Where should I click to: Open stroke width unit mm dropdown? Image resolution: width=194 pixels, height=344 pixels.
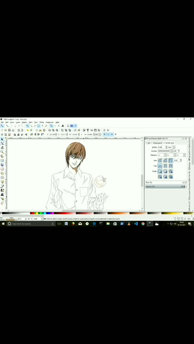tap(171, 147)
